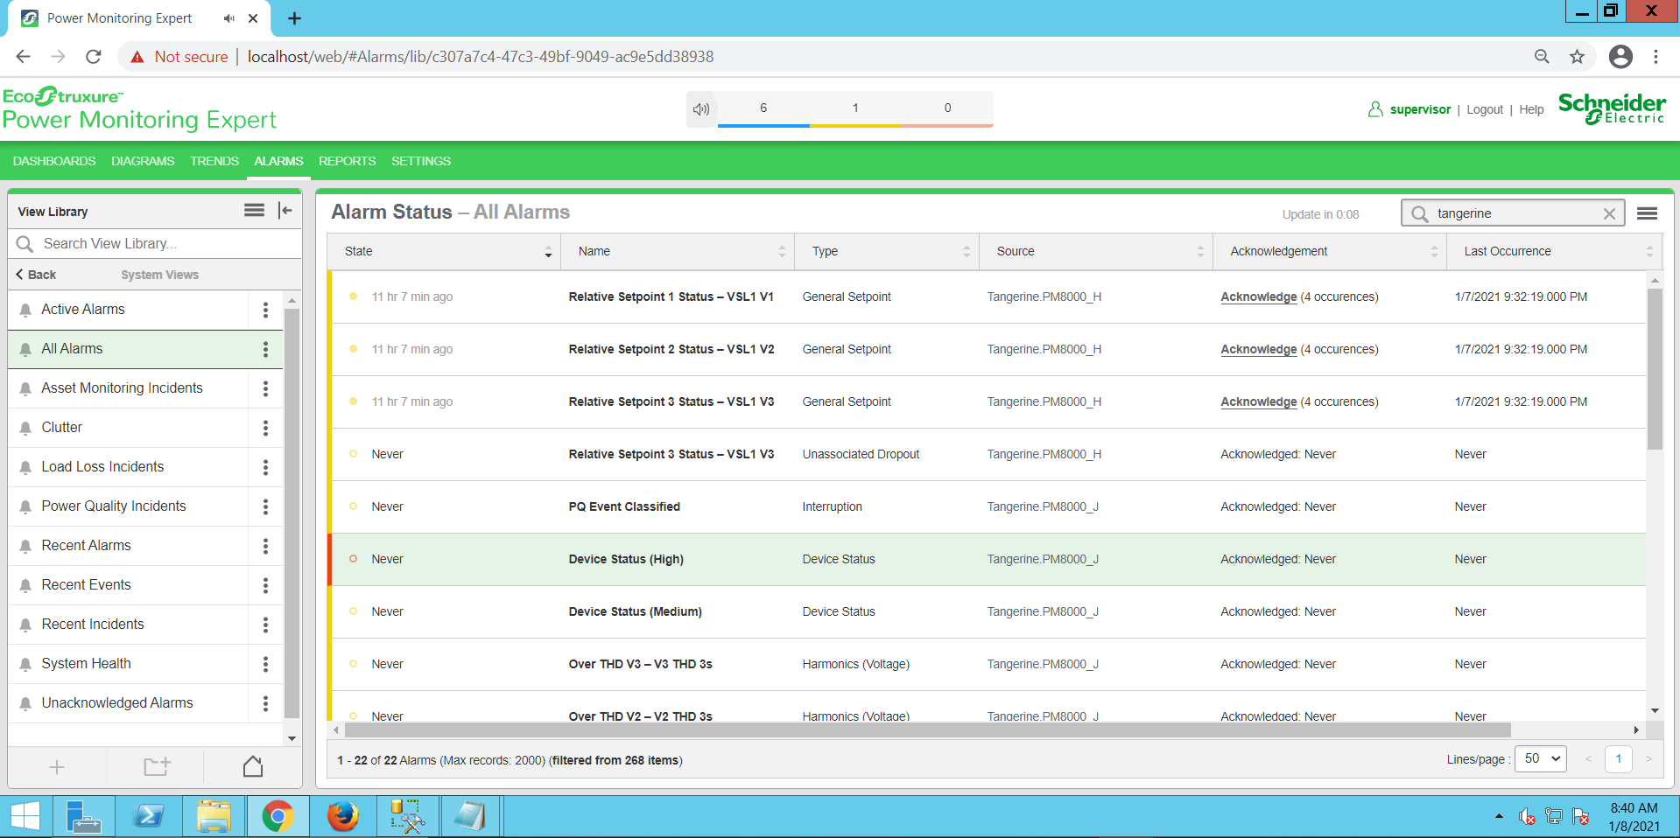Open options menu for Recent Alarms
1680x838 pixels.
265,546
